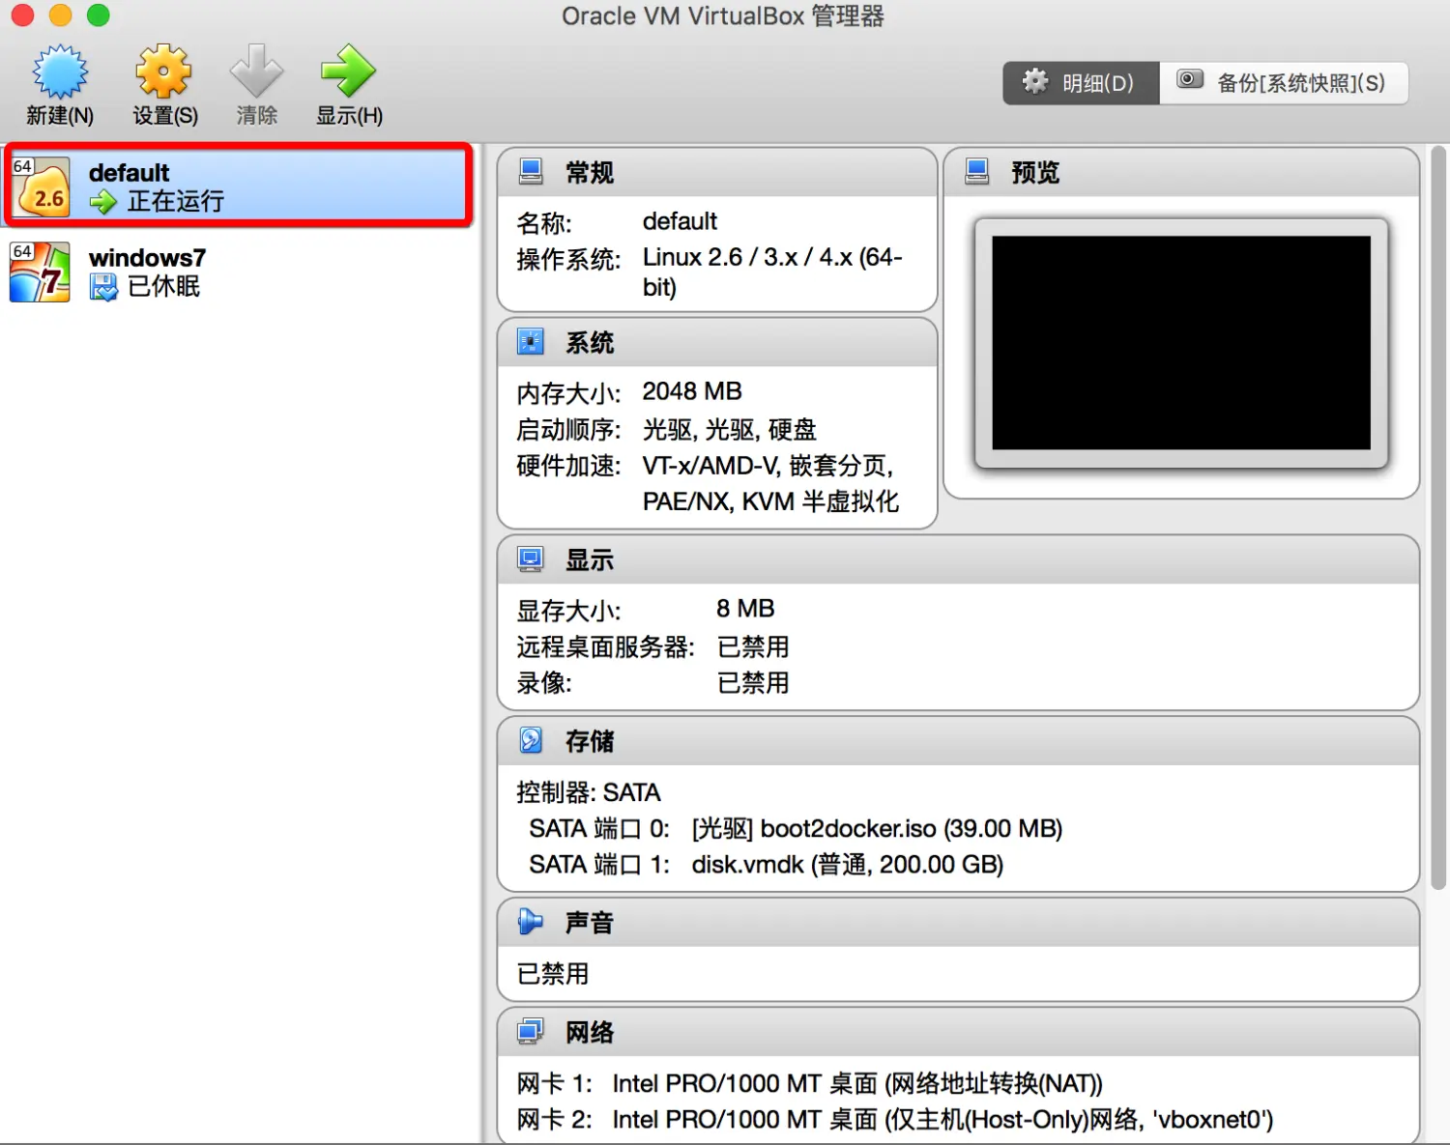Click the boot order 光驱, 光驱, 硬盘 value

click(x=730, y=429)
